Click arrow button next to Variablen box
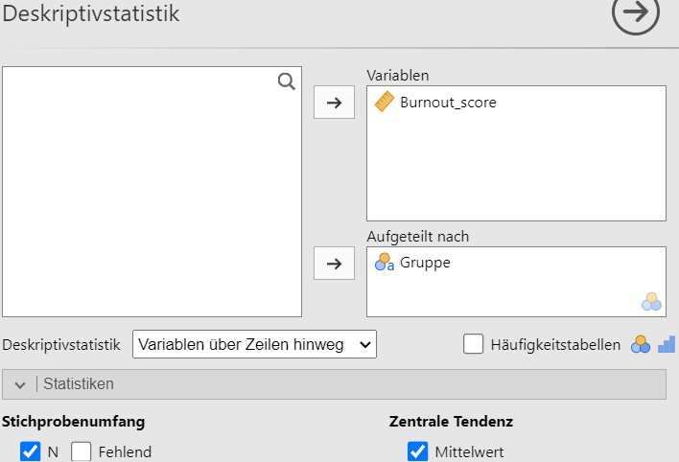This screenshot has height=462, width=679. tap(334, 103)
